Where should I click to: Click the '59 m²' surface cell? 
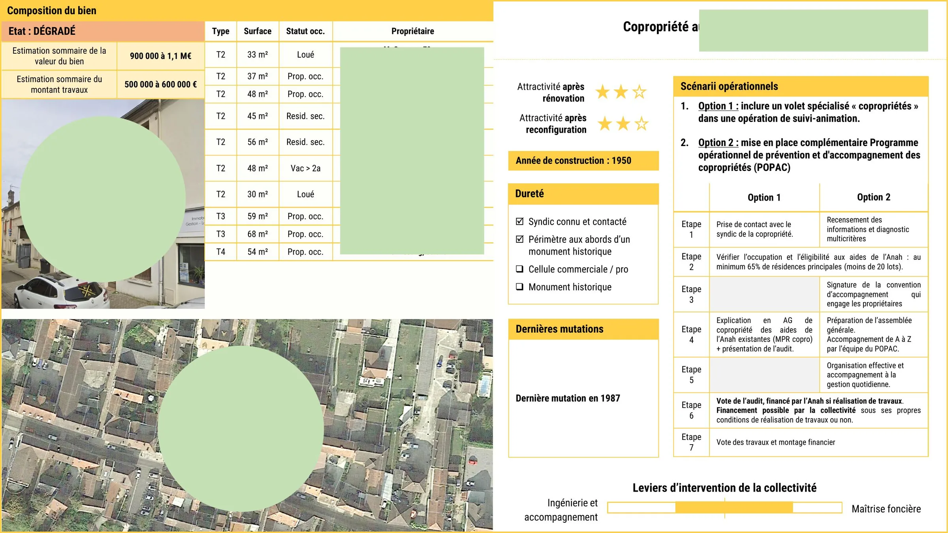(258, 216)
